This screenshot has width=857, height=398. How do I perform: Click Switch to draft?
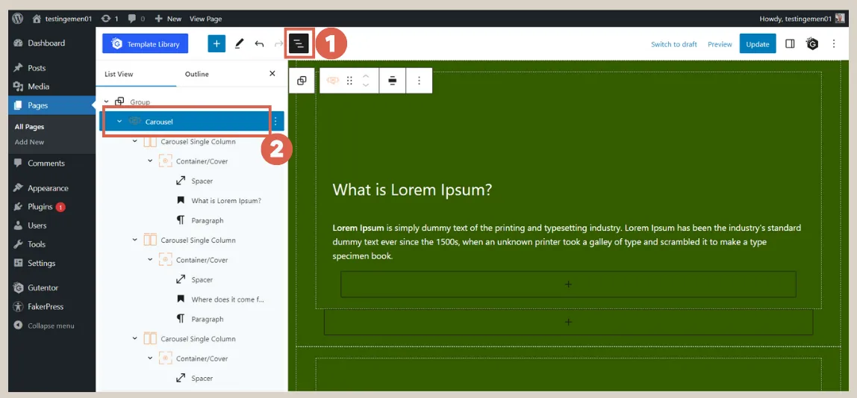(x=674, y=44)
